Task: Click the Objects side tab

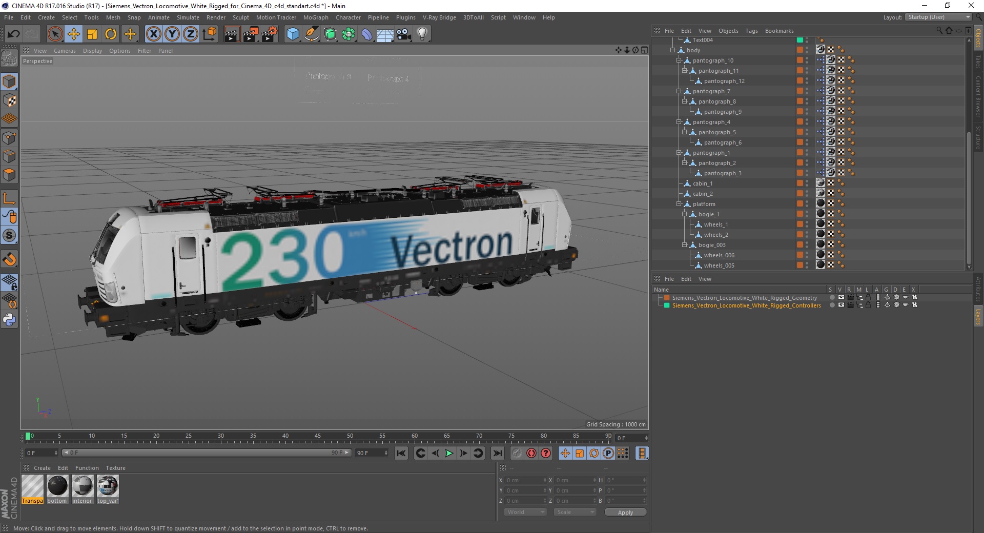Action: click(x=978, y=38)
